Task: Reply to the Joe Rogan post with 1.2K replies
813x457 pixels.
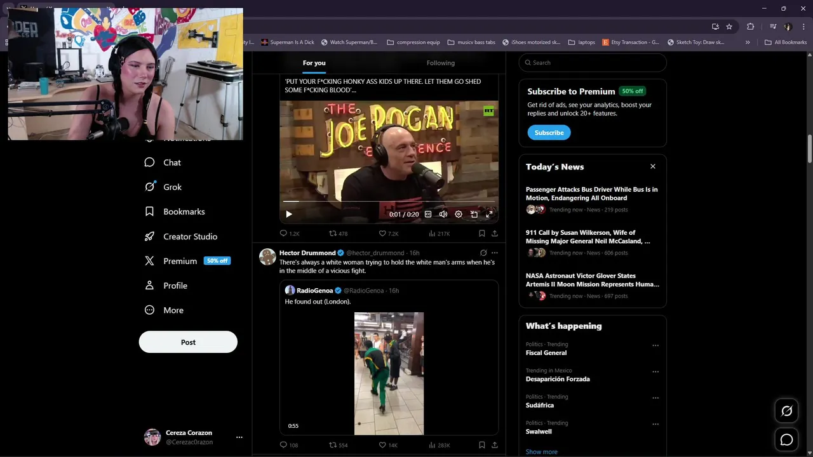Action: (x=290, y=234)
